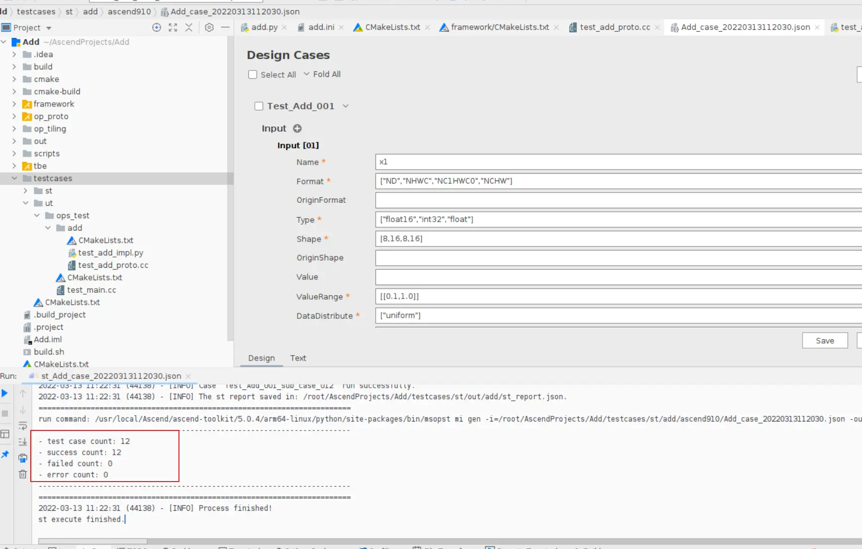Check the Select All checkbox
This screenshot has width=862, height=549.
pos(253,74)
